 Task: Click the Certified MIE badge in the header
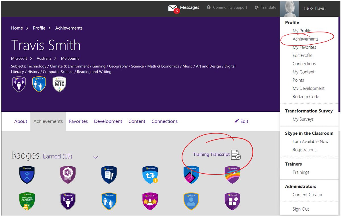pos(59,84)
